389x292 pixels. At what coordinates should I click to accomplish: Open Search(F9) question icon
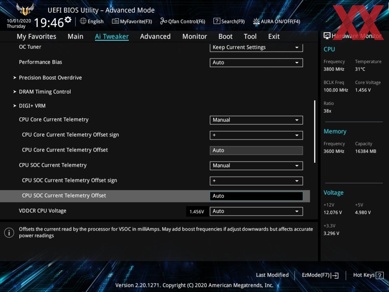(217, 21)
